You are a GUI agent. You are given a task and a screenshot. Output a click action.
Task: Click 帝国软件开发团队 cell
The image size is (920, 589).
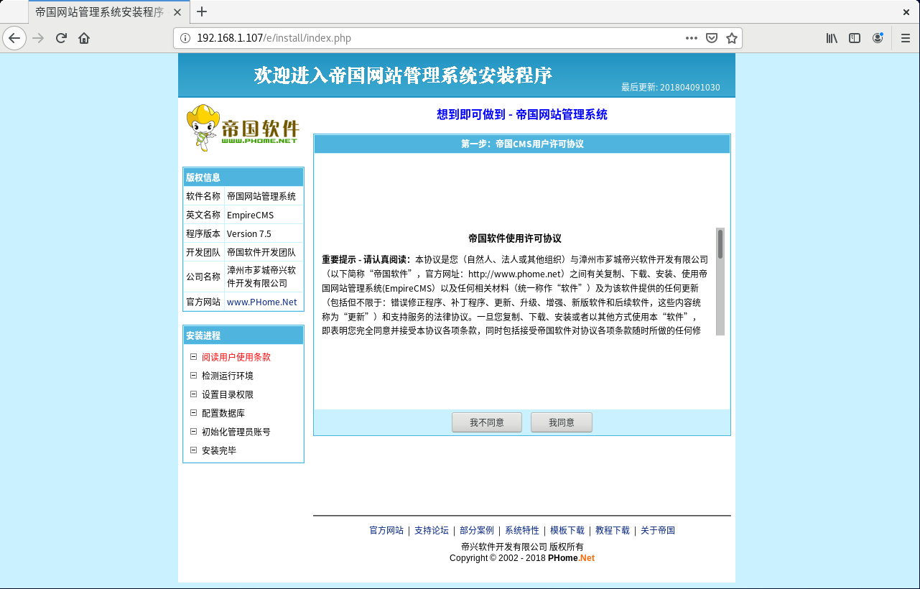point(264,252)
